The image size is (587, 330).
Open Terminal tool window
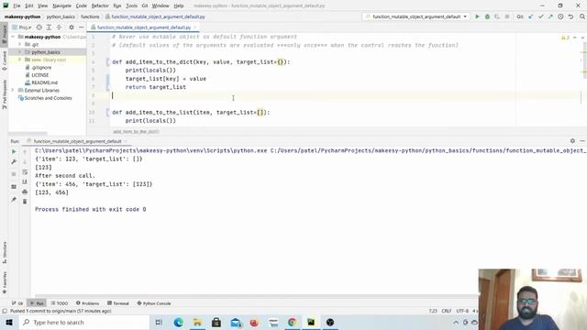(x=118, y=303)
